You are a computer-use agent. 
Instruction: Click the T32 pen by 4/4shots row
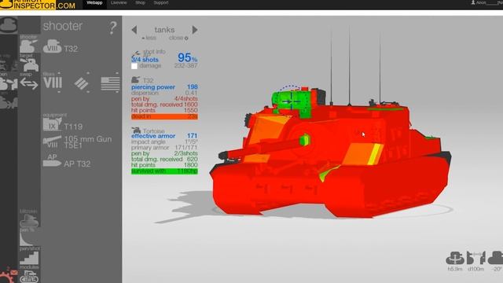164,98
